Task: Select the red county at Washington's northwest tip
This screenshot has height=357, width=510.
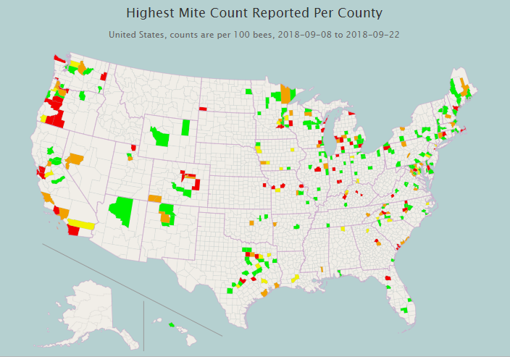Action: [59, 59]
